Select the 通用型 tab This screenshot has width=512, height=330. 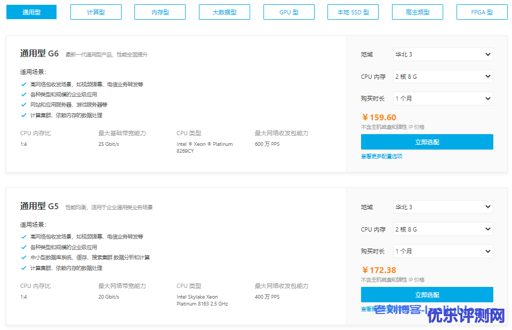(31, 12)
